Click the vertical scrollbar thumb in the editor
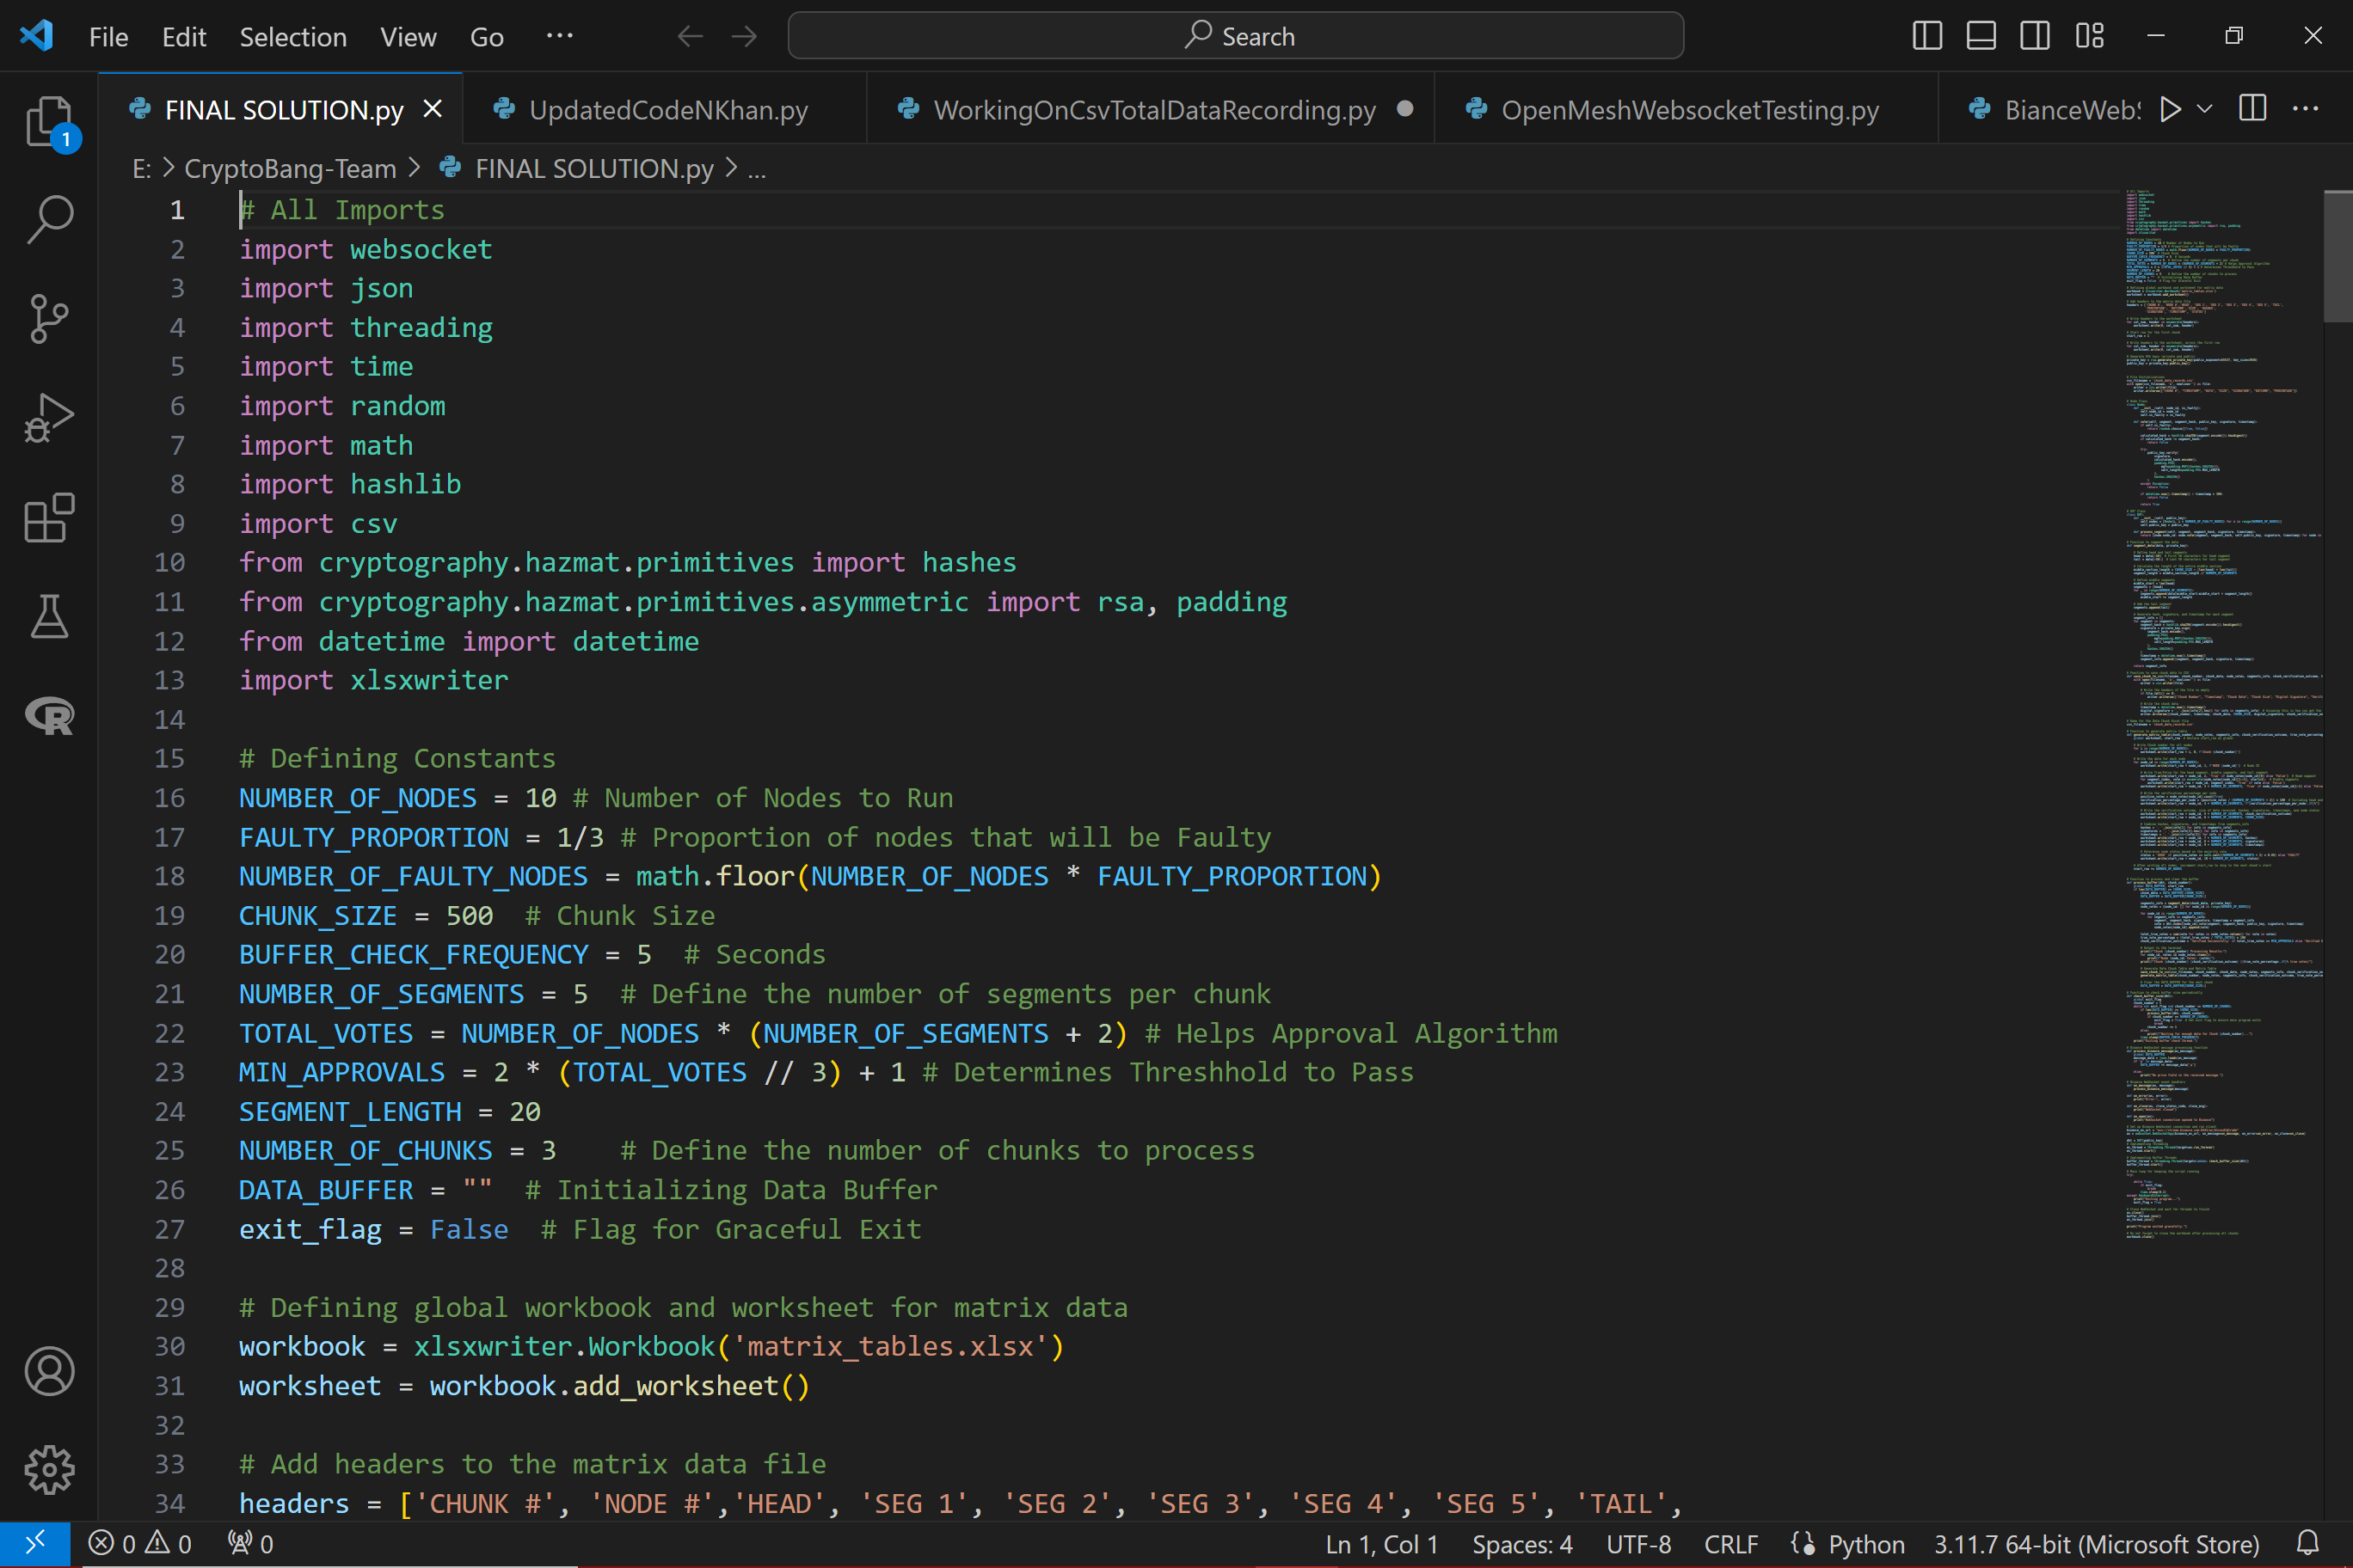This screenshot has width=2353, height=1568. [2337, 256]
